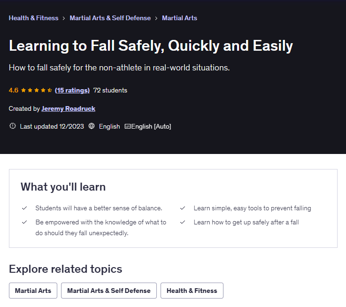Click the closed captions icon before English [Auto]
This screenshot has height=307, width=346.
(127, 126)
